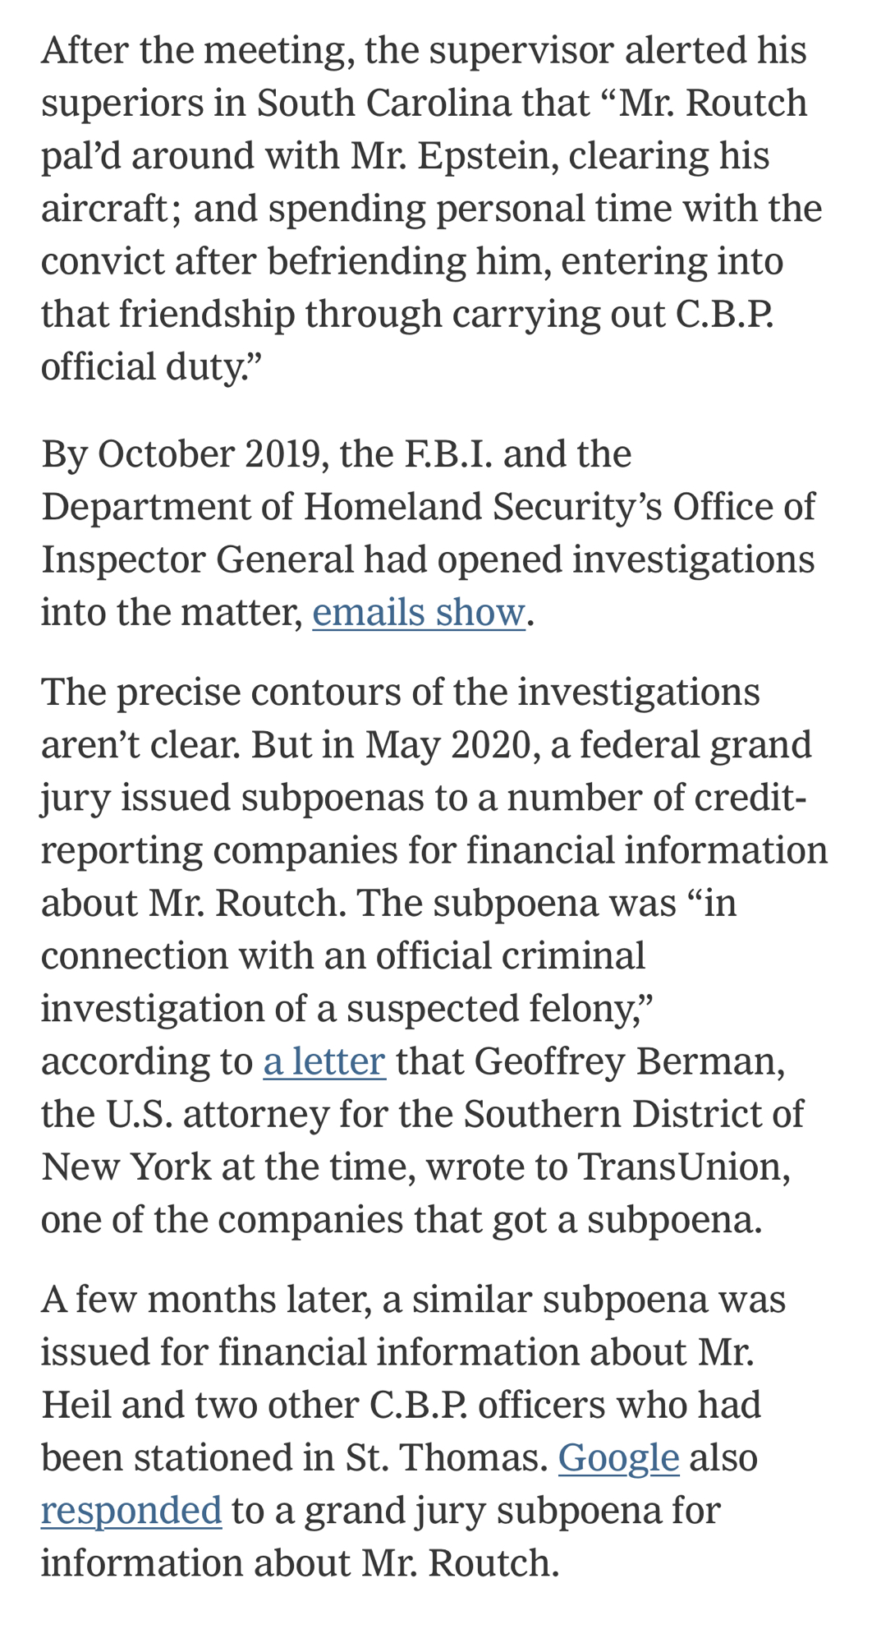
Task: Click the paragraph beginning "A few months later"
Action: click(411, 1404)
